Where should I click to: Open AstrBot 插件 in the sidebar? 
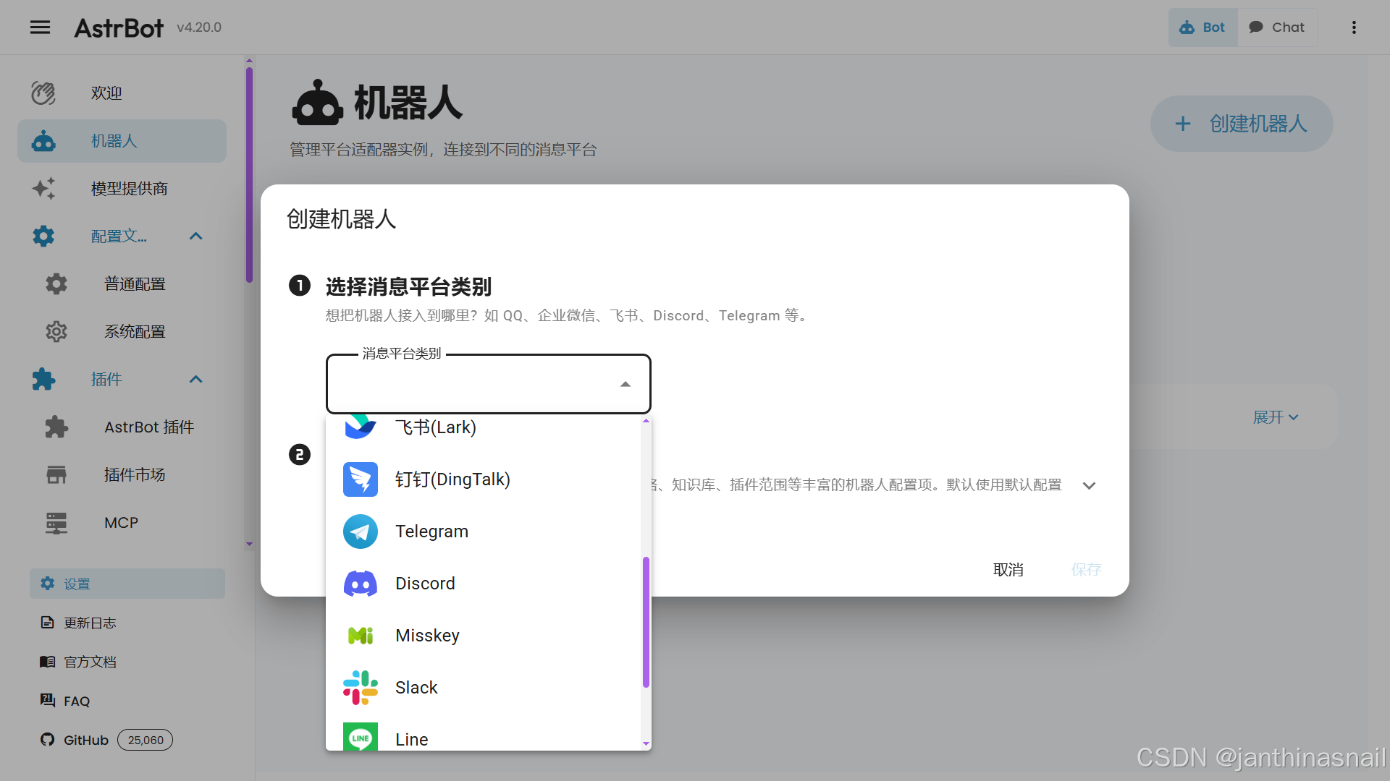tap(122, 427)
